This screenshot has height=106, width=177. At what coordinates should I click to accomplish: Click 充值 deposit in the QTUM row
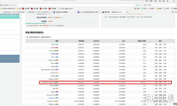point(156,85)
